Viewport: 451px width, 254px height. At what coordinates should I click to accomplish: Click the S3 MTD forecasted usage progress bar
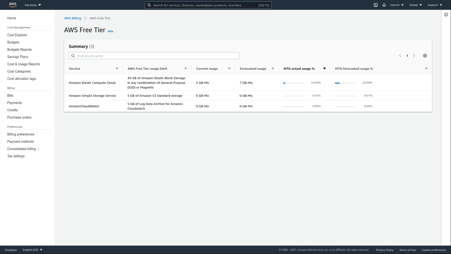[x=345, y=96]
